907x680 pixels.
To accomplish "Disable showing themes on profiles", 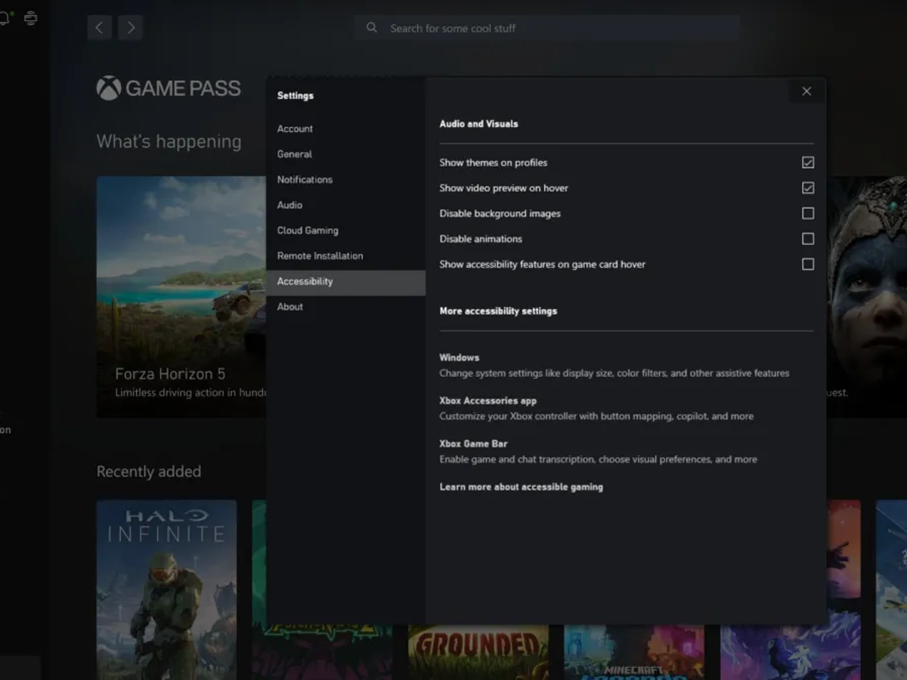I will tap(808, 162).
